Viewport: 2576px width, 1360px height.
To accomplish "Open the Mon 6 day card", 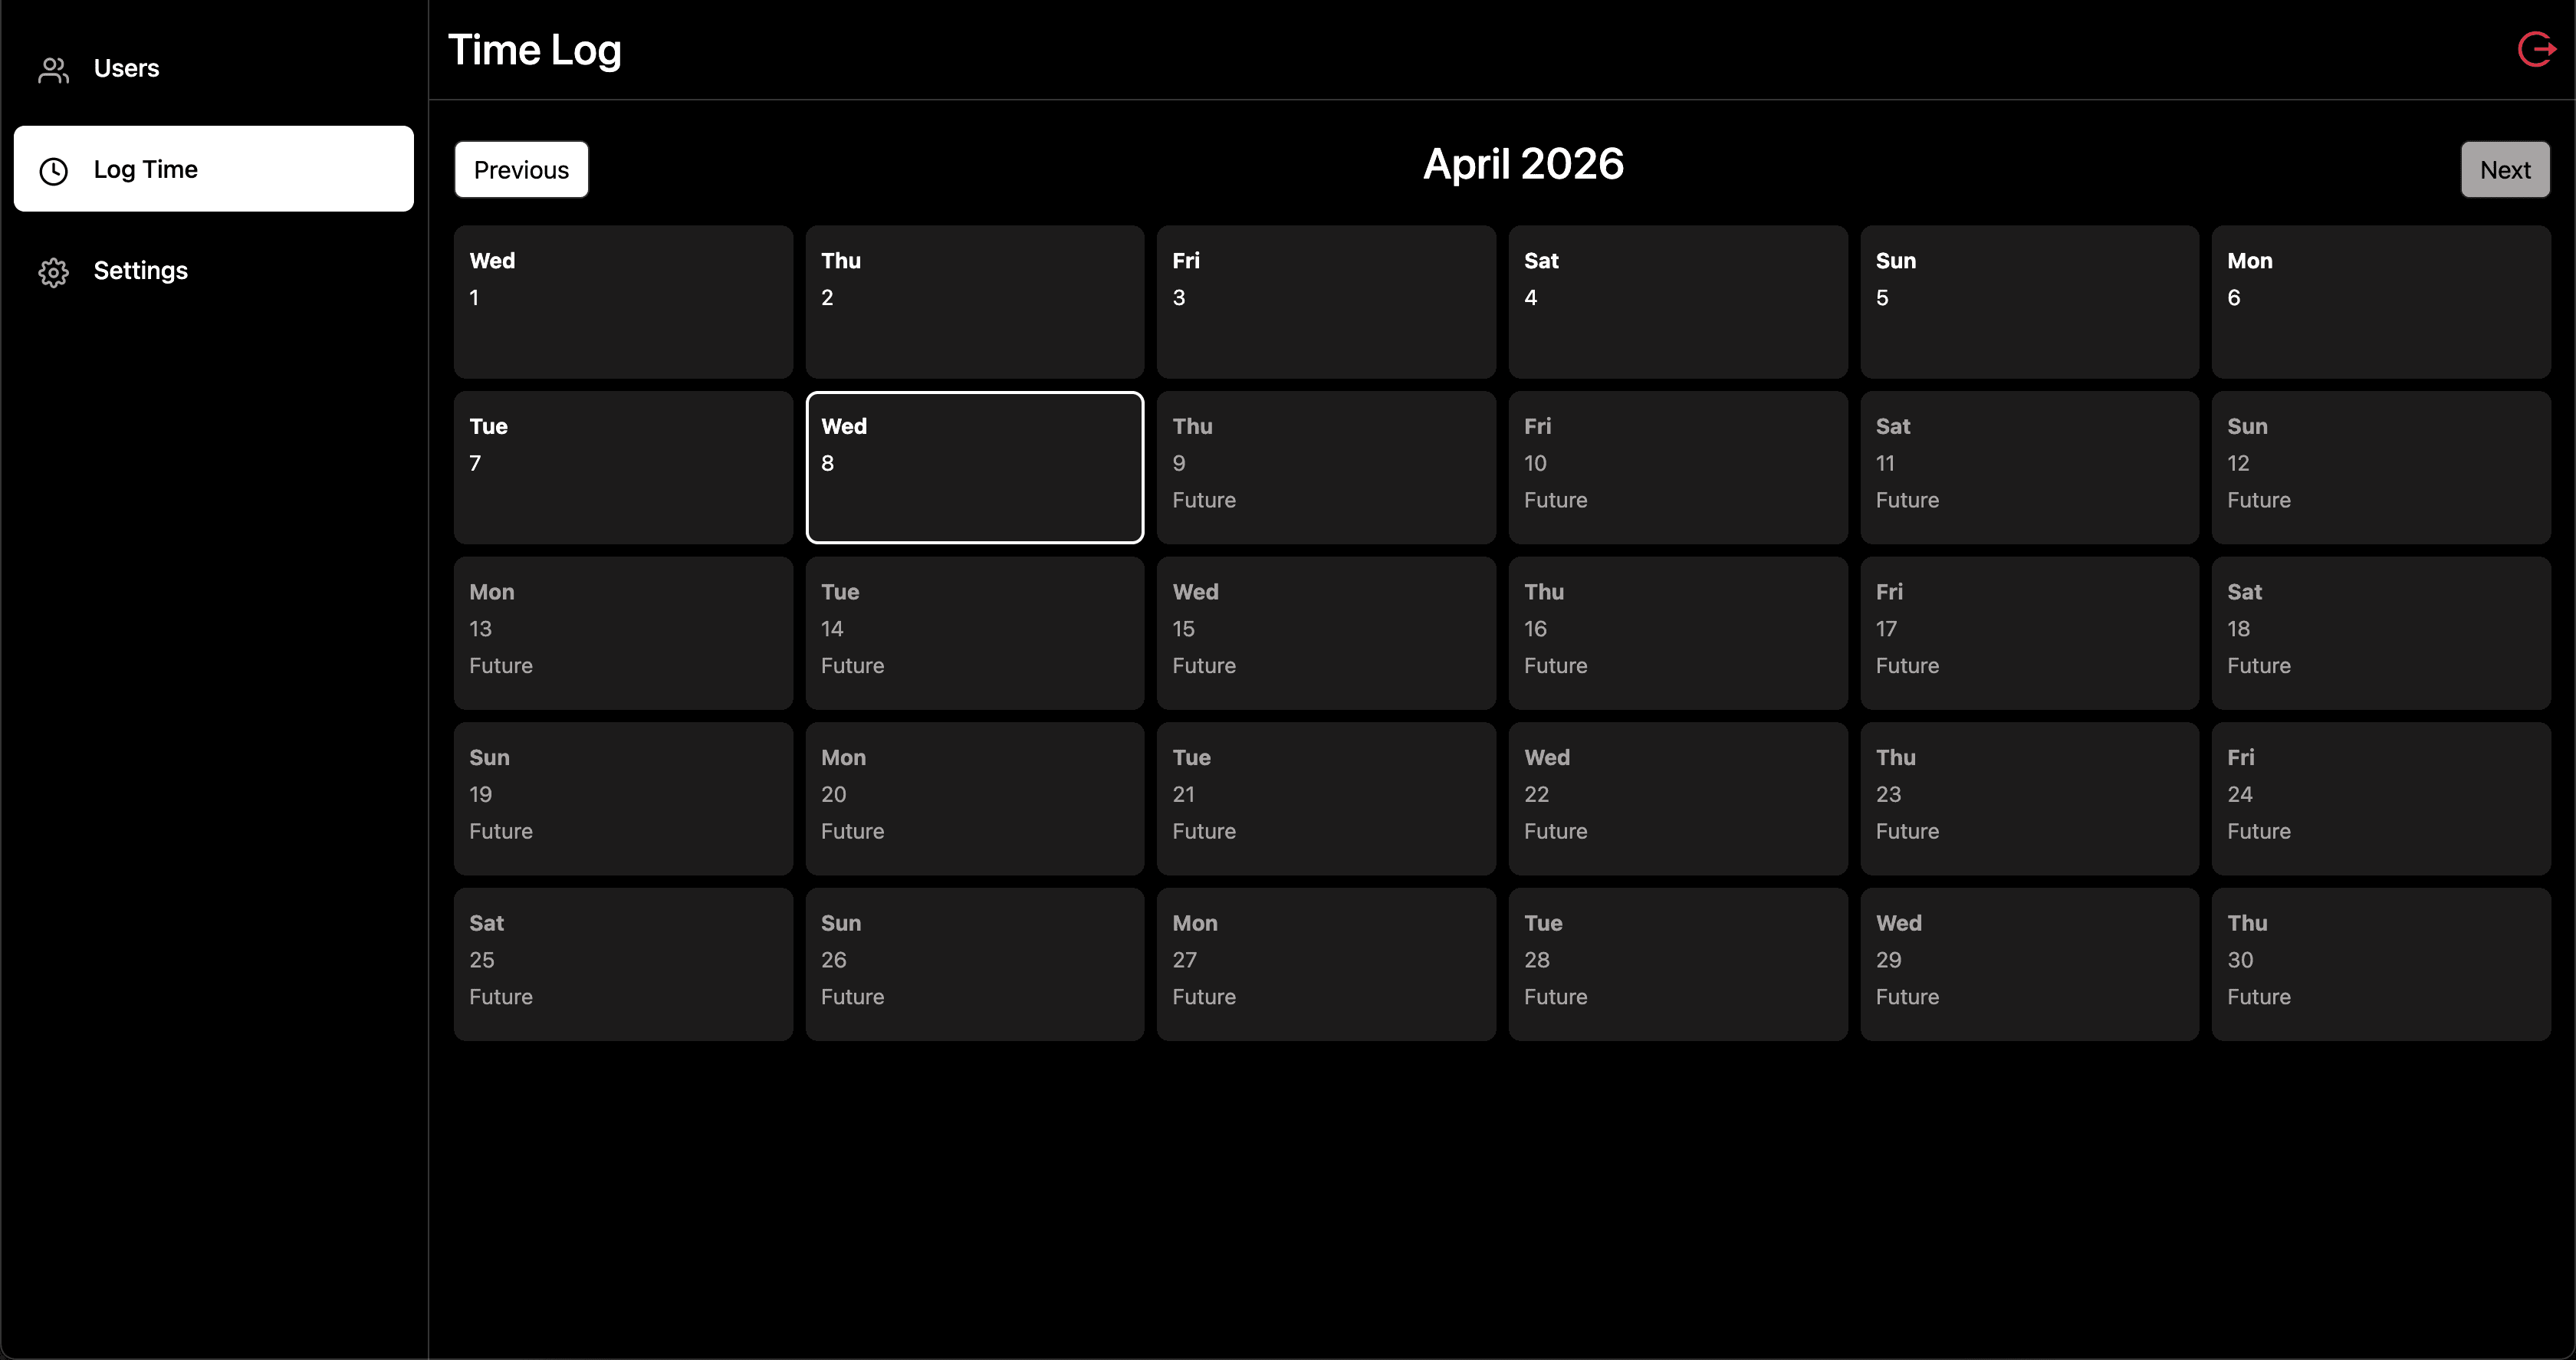I will point(2381,302).
